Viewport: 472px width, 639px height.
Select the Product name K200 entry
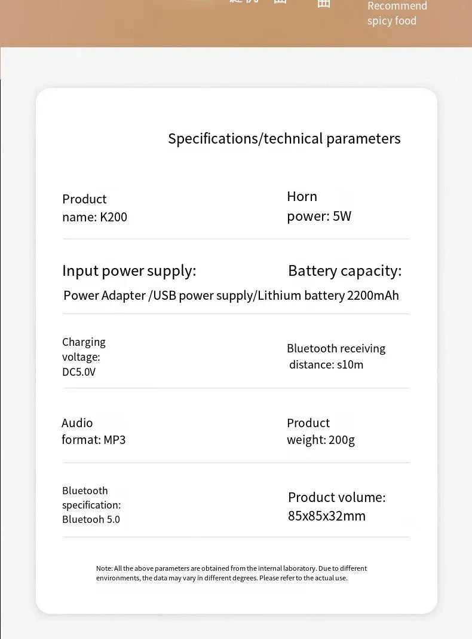tap(95, 208)
